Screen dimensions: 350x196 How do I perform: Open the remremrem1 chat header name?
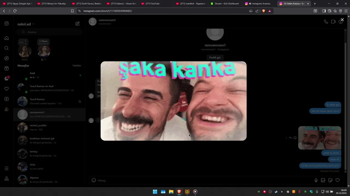tap(107, 20)
